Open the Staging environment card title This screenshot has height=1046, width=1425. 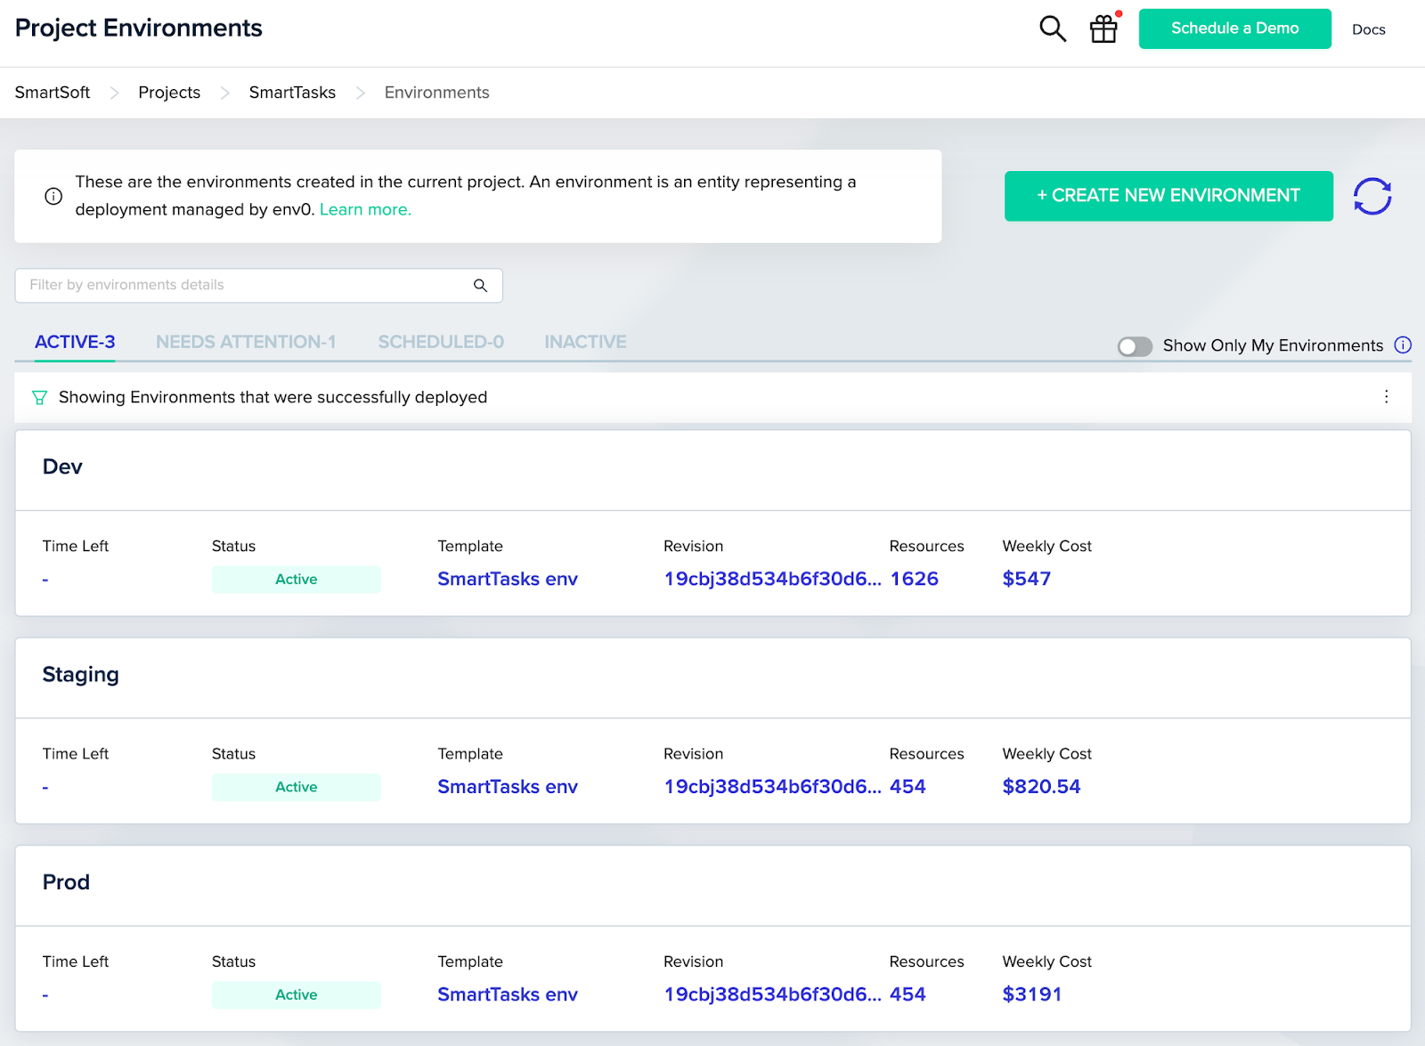[80, 675]
